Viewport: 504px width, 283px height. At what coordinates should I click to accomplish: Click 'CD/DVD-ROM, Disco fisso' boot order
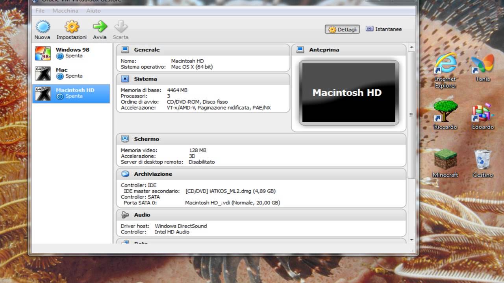click(x=197, y=102)
